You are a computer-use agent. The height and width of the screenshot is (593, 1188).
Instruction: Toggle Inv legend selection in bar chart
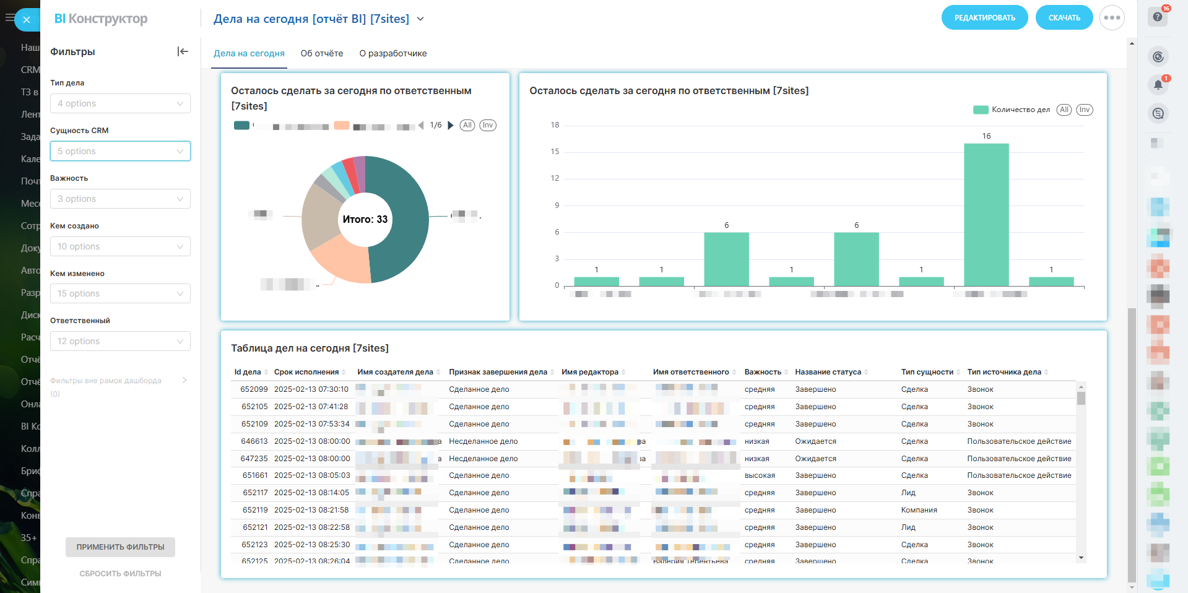coord(1085,110)
